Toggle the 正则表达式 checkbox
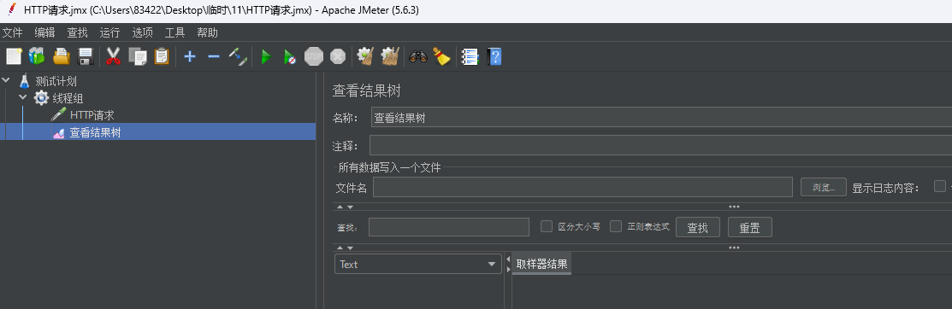This screenshot has height=309, width=952. tap(616, 226)
